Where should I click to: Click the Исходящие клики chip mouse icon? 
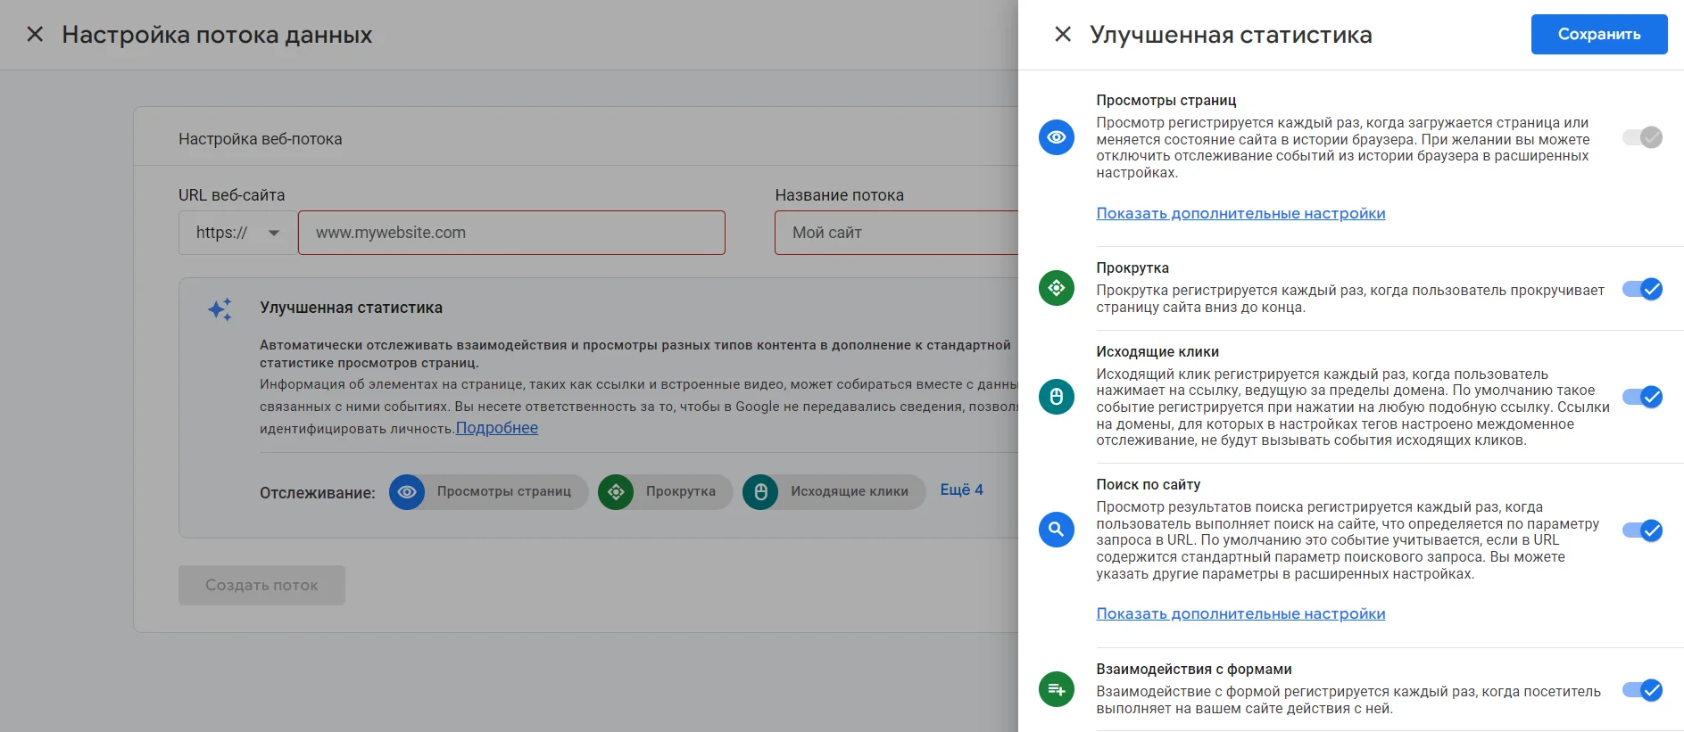(x=760, y=492)
